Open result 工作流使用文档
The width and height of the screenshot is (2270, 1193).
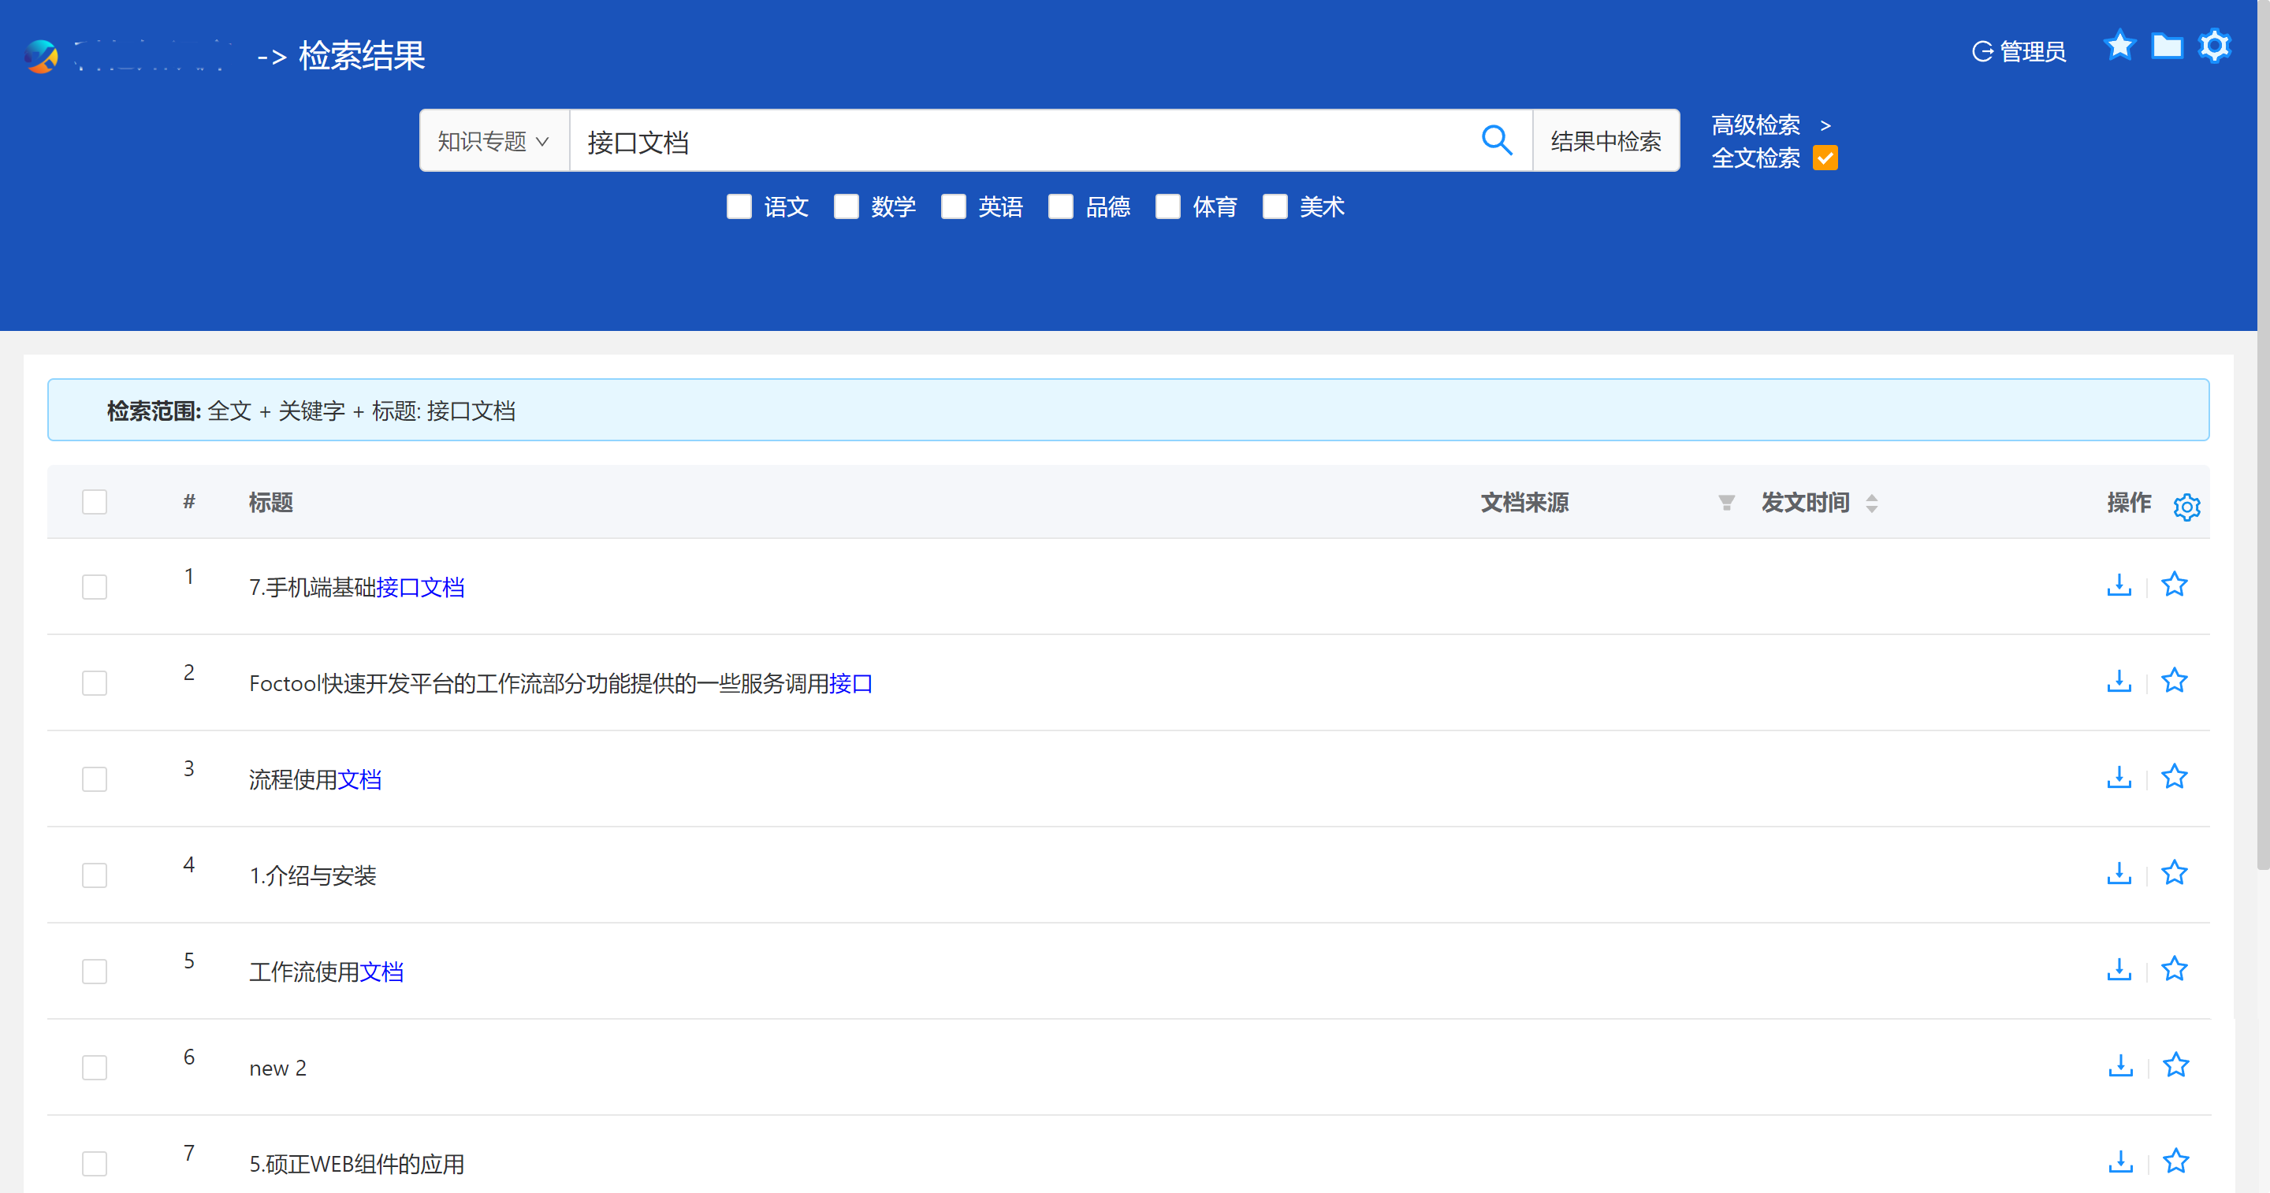coord(326,971)
